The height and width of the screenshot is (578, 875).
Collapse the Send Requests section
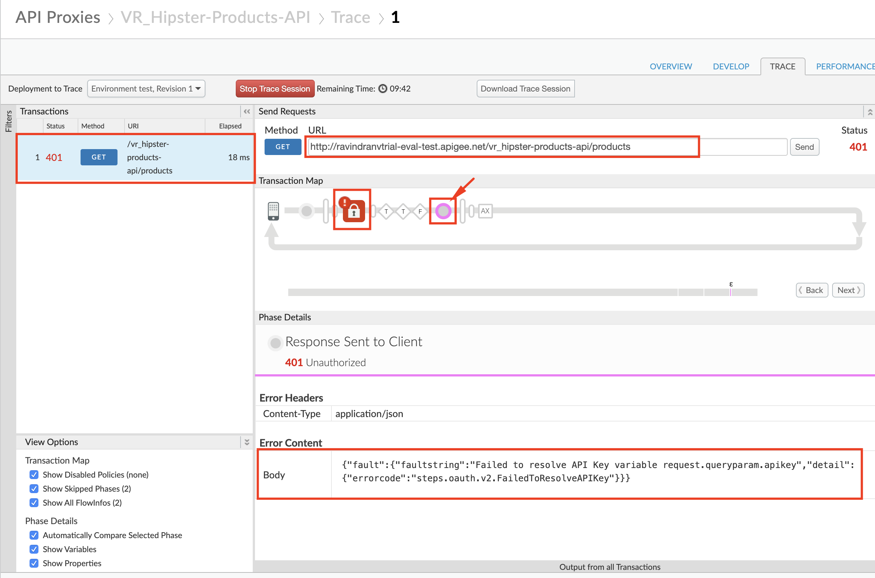[x=870, y=111]
